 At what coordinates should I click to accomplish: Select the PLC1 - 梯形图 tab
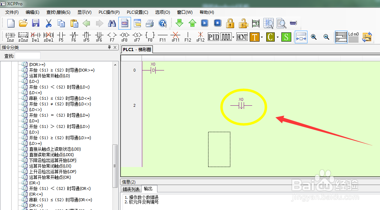pyautogui.click(x=137, y=49)
